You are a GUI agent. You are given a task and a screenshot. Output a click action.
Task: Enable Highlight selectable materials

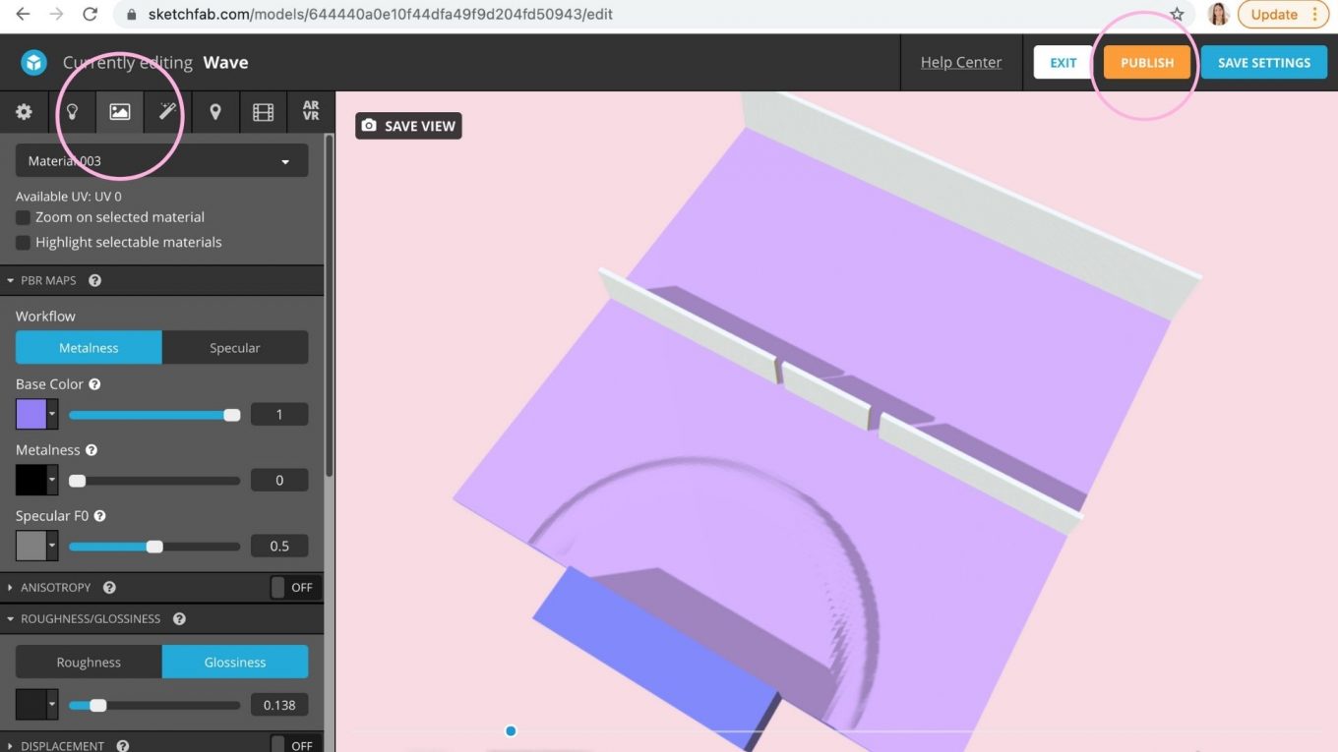click(22, 242)
